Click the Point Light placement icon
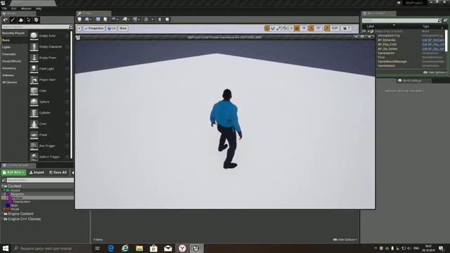 34,69
